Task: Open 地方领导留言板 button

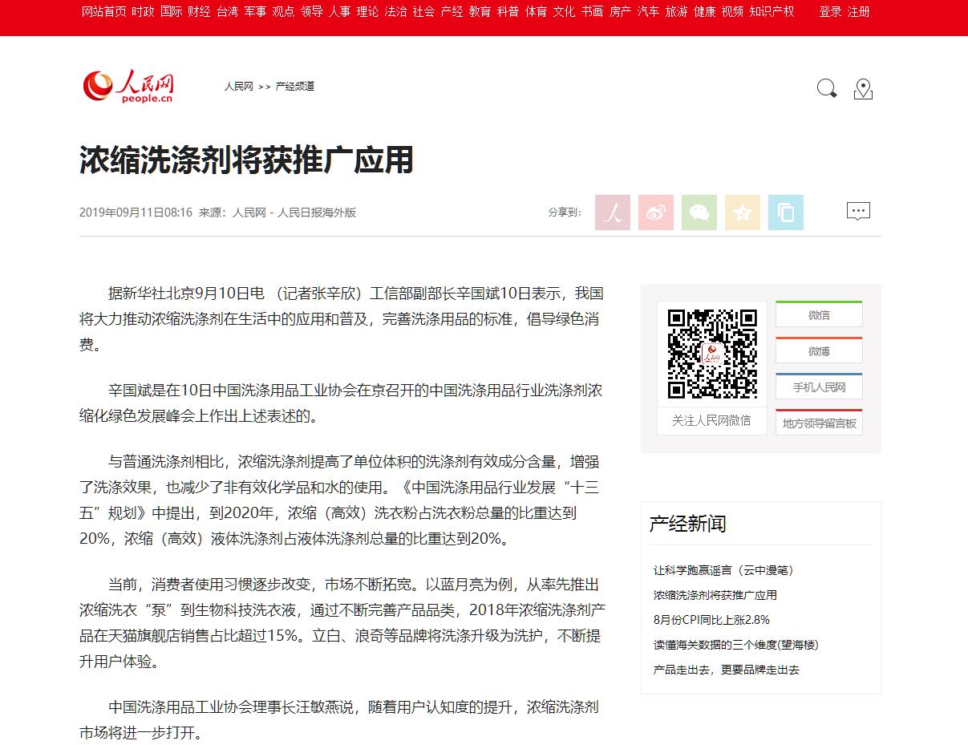Action: tap(819, 423)
